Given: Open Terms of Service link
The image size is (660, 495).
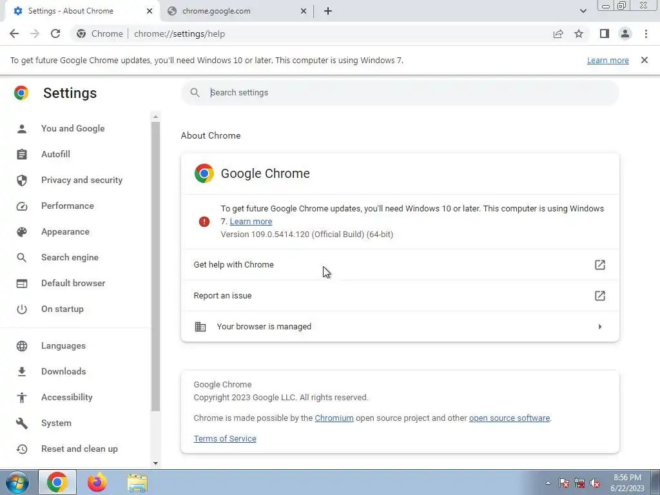Looking at the screenshot, I should tap(225, 438).
